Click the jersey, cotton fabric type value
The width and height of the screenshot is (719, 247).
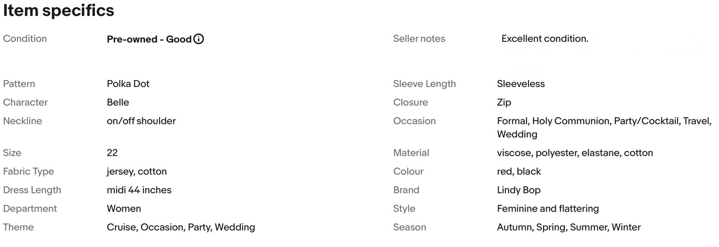[137, 171]
